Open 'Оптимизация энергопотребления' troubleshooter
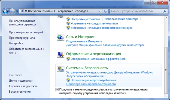Image resolution: width=170 pixels, height=100 pixels. tap(93, 80)
